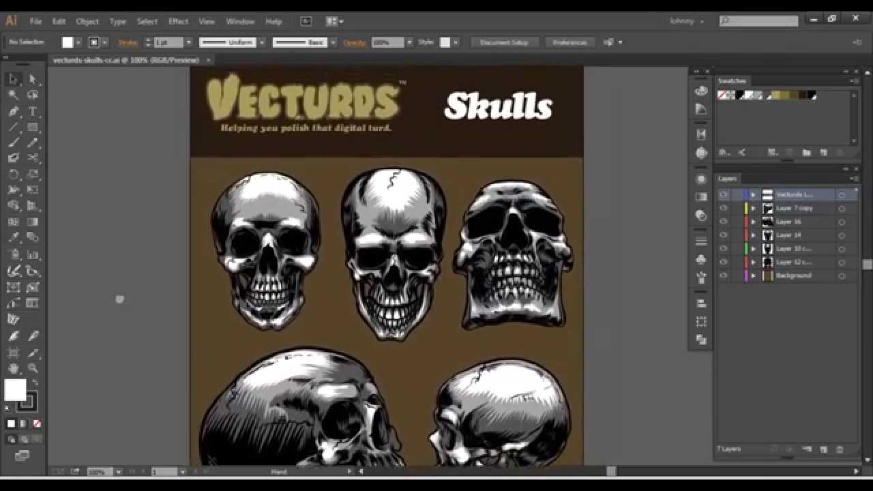Screen dimensions: 873x491
Task: Open the Pathfinder panel icon in dock
Action: [701, 340]
